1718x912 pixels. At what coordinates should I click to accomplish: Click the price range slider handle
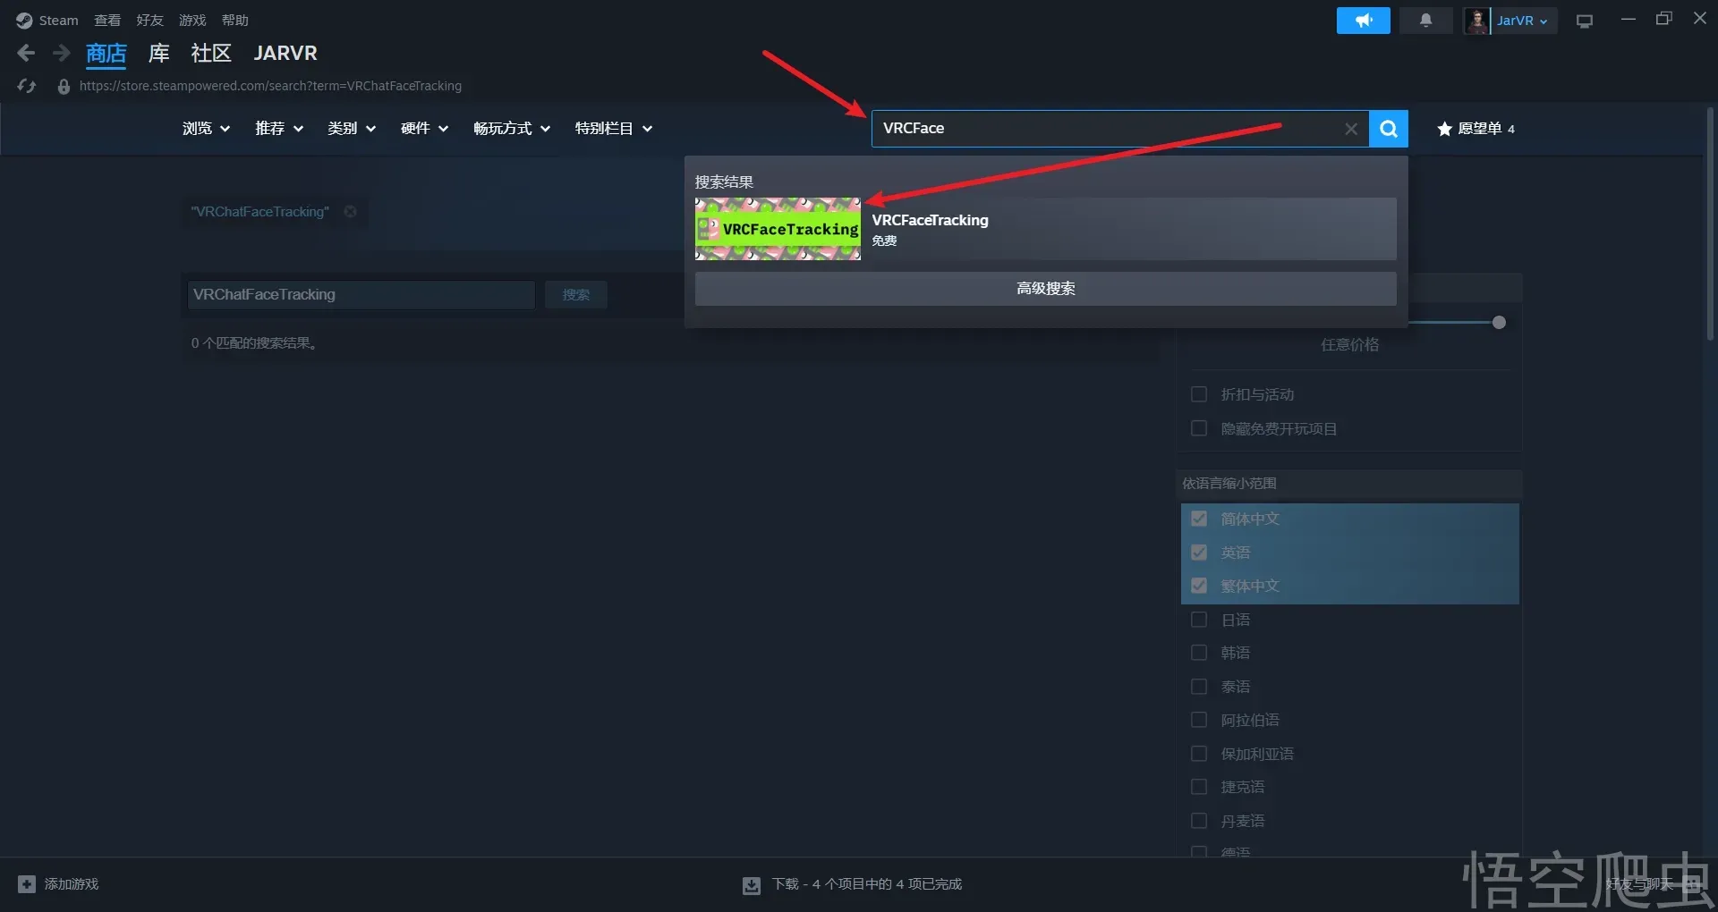pyautogui.click(x=1499, y=323)
